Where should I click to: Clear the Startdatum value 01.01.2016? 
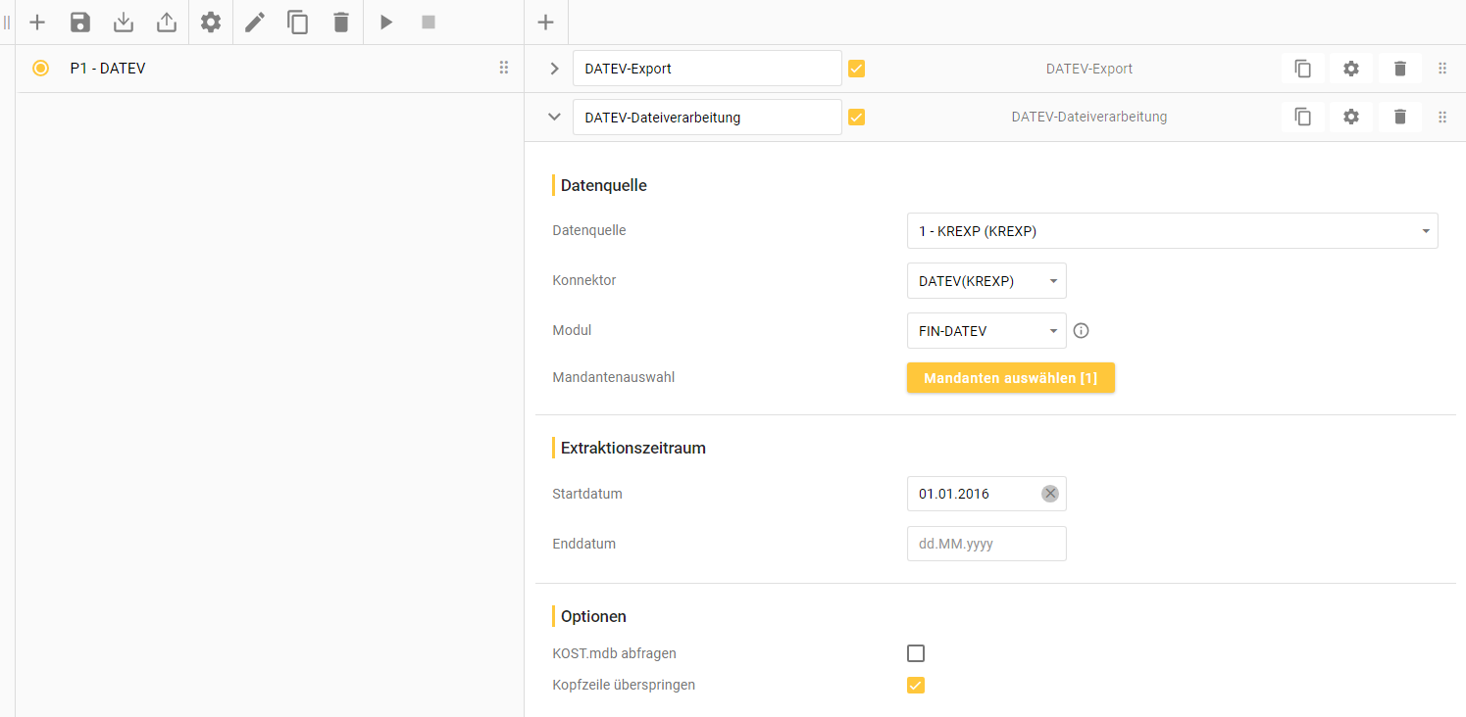1050,494
